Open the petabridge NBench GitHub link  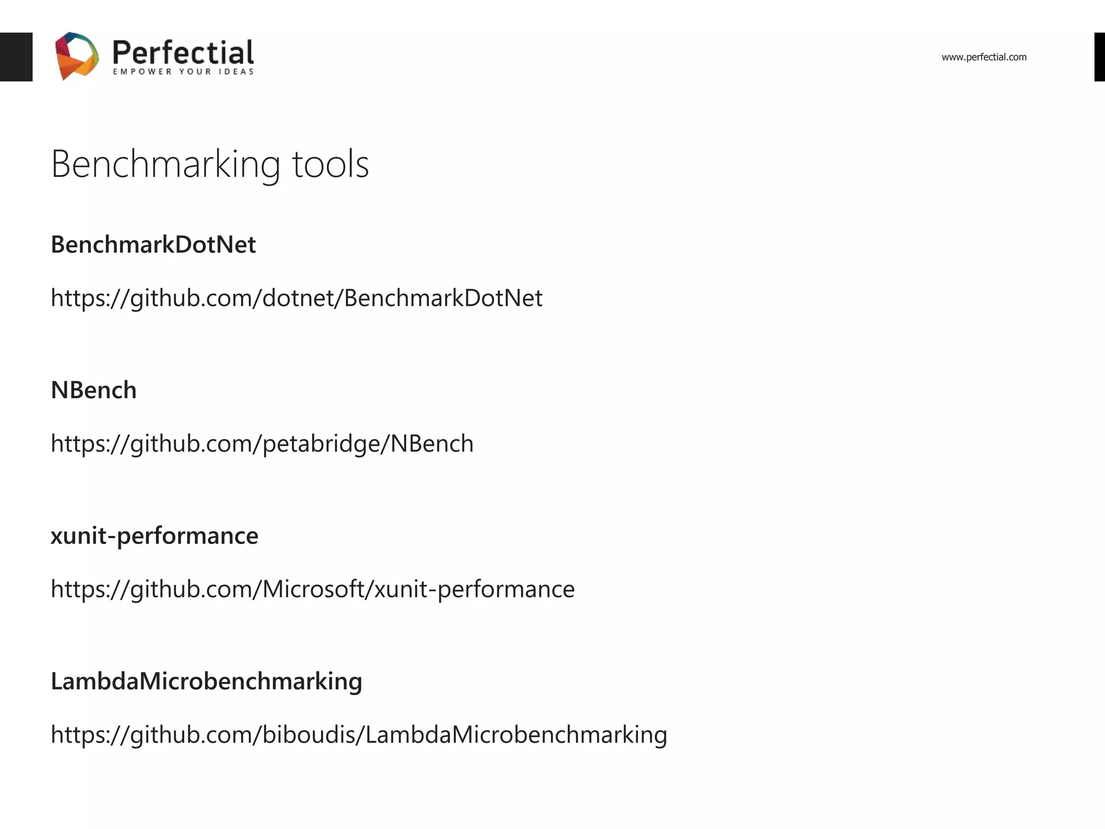pos(262,444)
